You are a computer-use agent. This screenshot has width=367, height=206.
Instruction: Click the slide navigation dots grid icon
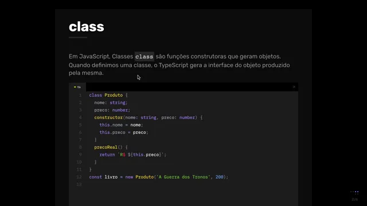click(354, 193)
